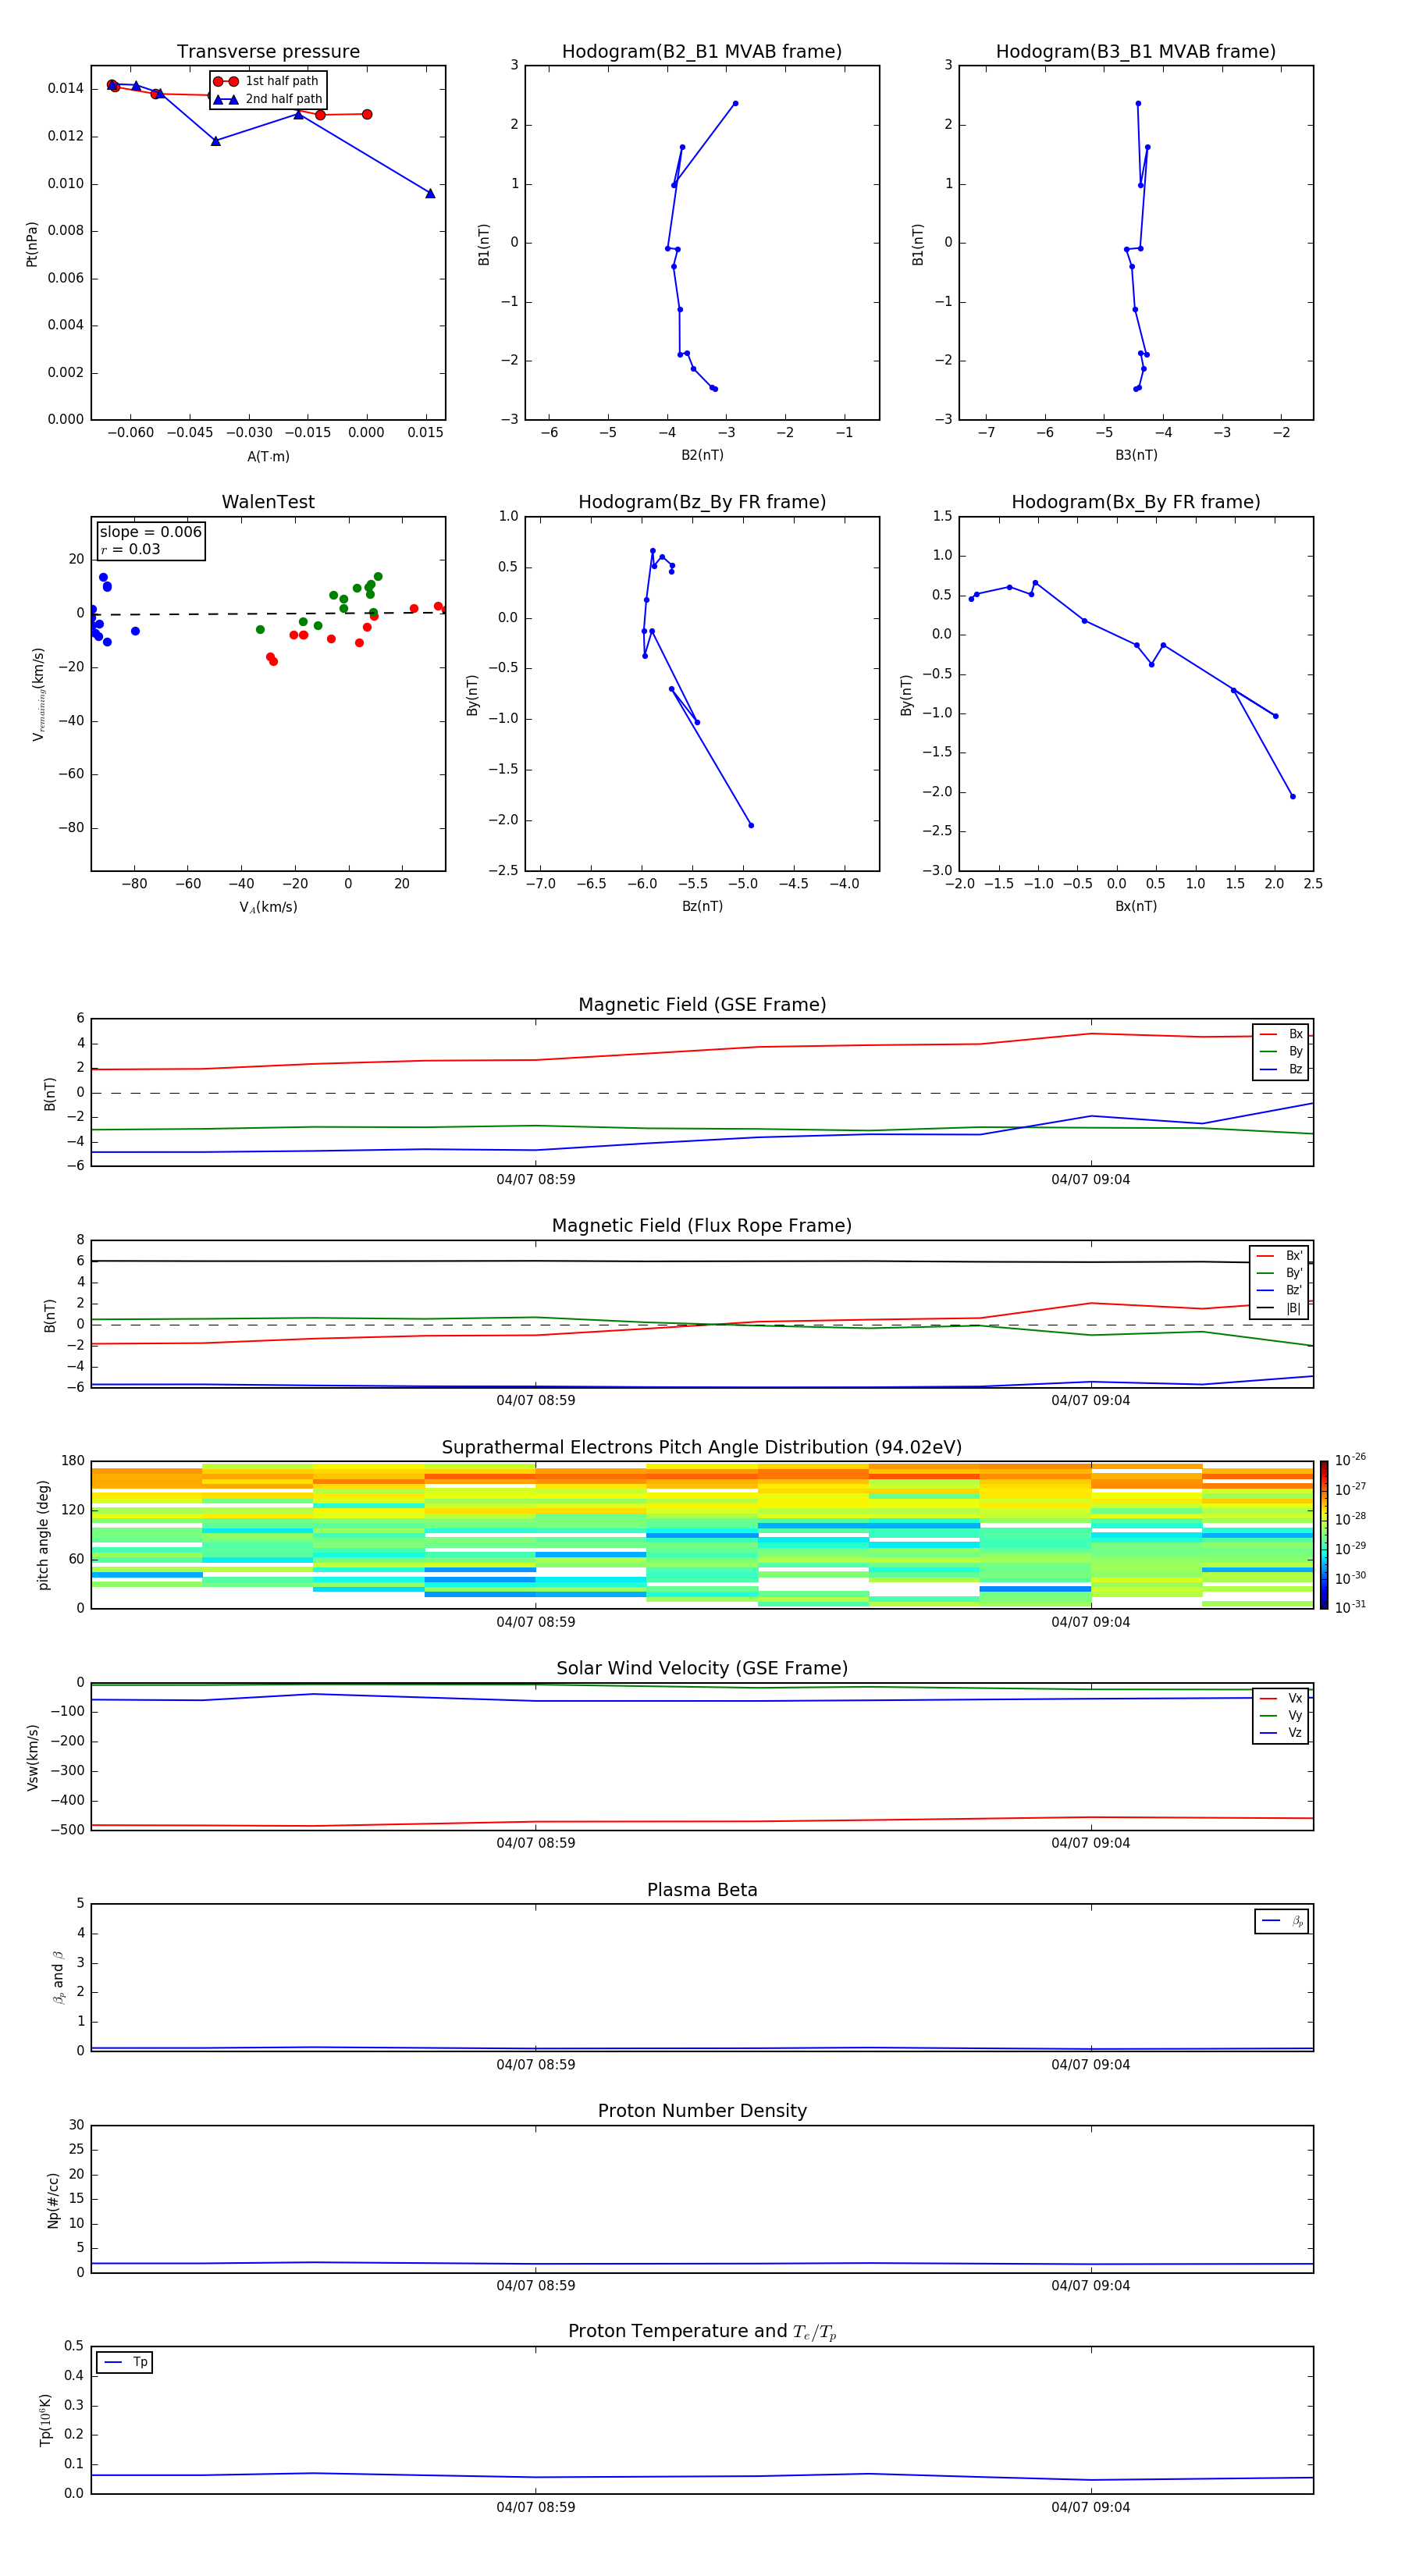Click the lowest point of the Bx_By hodogram
The height and width of the screenshot is (2576, 1405).
[x=1292, y=796]
